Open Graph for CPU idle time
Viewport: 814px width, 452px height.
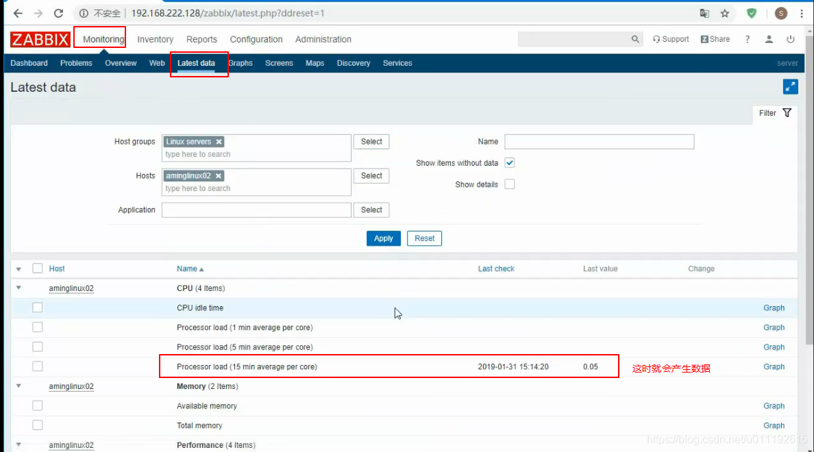(774, 307)
